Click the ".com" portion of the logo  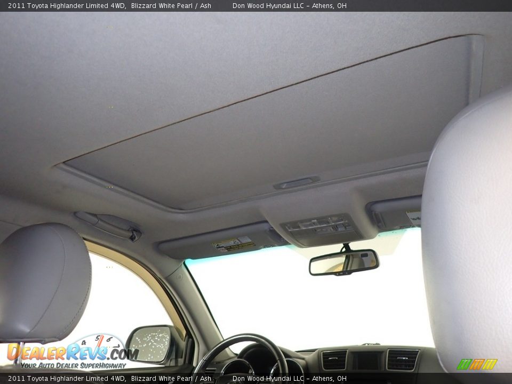118,353
